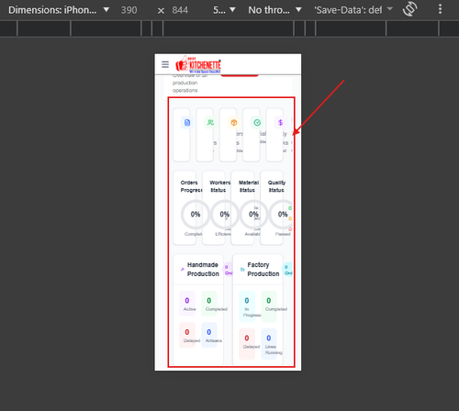The width and height of the screenshot is (459, 411).
Task: Click the 'production operations' subtitle text
Action: point(185,86)
